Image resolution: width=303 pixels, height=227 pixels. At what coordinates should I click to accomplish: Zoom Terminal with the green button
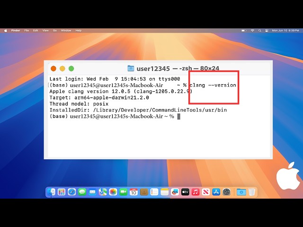[x=71, y=69]
